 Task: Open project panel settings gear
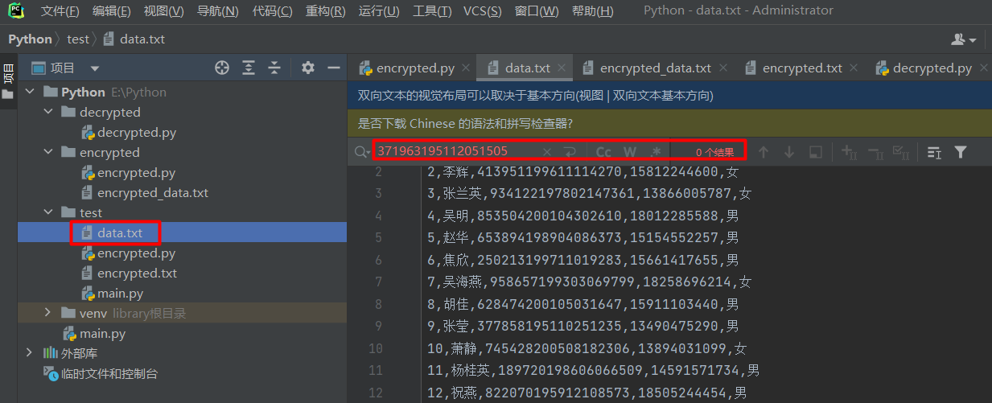[307, 68]
